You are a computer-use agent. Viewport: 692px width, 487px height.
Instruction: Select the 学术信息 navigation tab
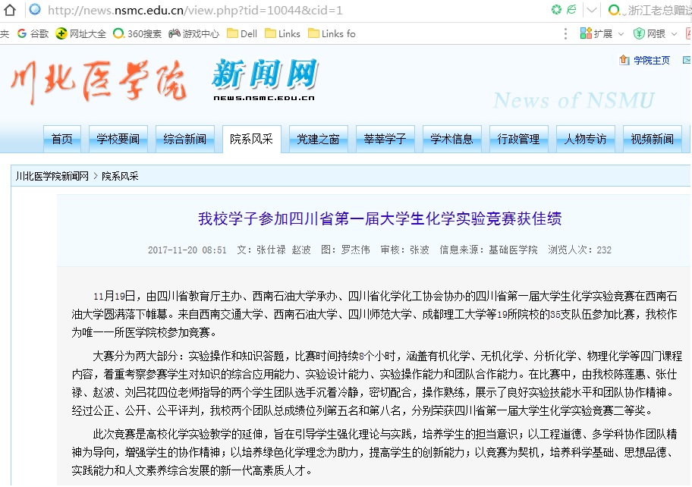click(451, 139)
